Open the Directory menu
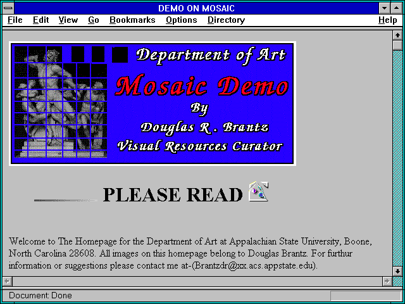 click(x=226, y=20)
